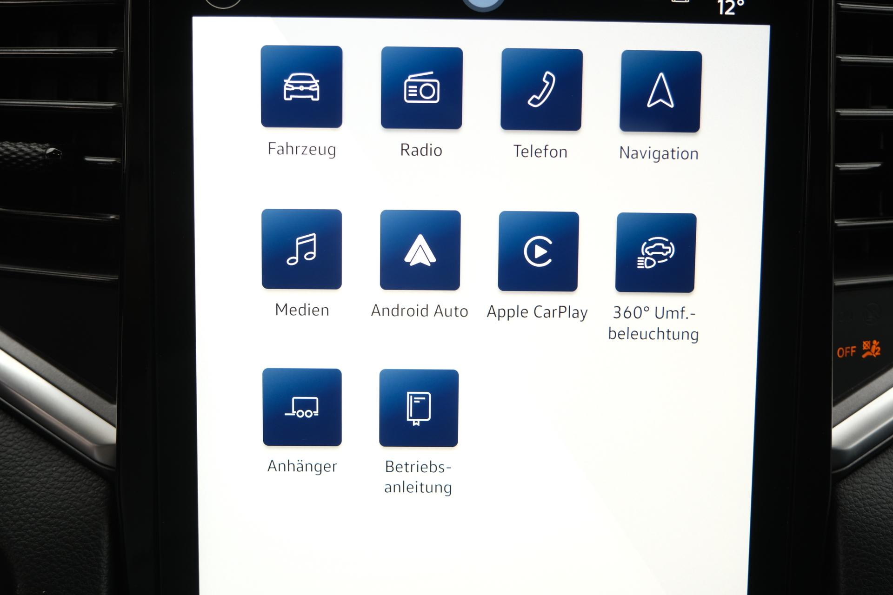The image size is (893, 595).
Task: Launch the Apple CarPlay icon
Action: (x=538, y=251)
